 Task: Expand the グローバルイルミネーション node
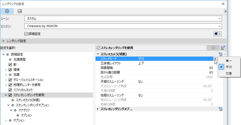(x=6, y=80)
